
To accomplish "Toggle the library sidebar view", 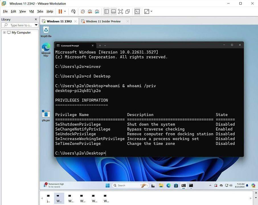I will click(107, 11).
